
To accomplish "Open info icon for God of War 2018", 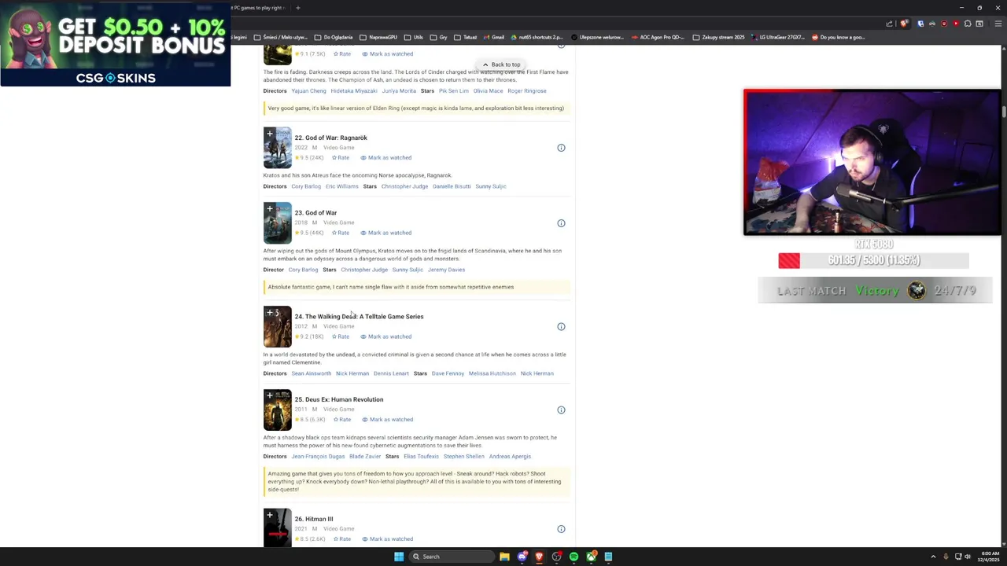I will 561,223.
